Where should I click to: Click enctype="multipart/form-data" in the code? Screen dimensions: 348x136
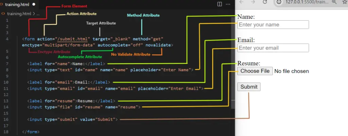[x=58, y=45]
